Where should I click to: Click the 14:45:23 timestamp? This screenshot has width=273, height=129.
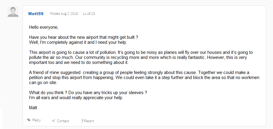89,14
